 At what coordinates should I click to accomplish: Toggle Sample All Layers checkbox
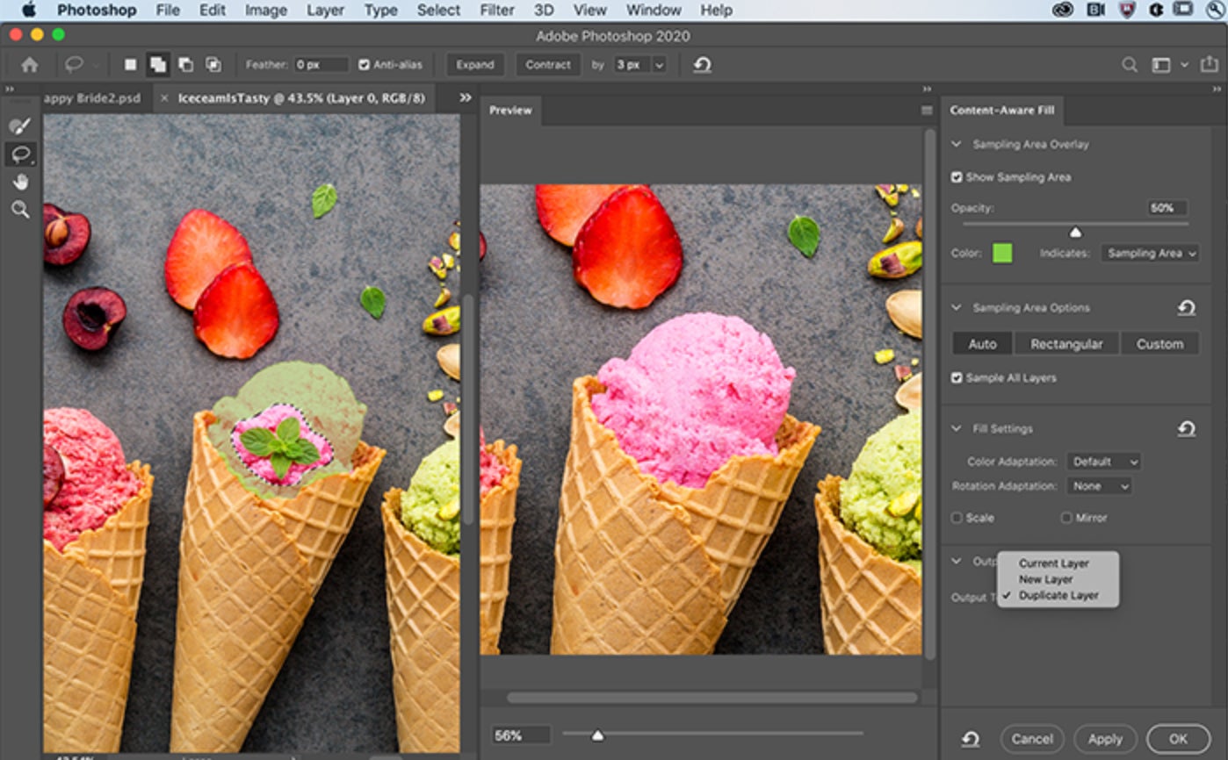(957, 378)
